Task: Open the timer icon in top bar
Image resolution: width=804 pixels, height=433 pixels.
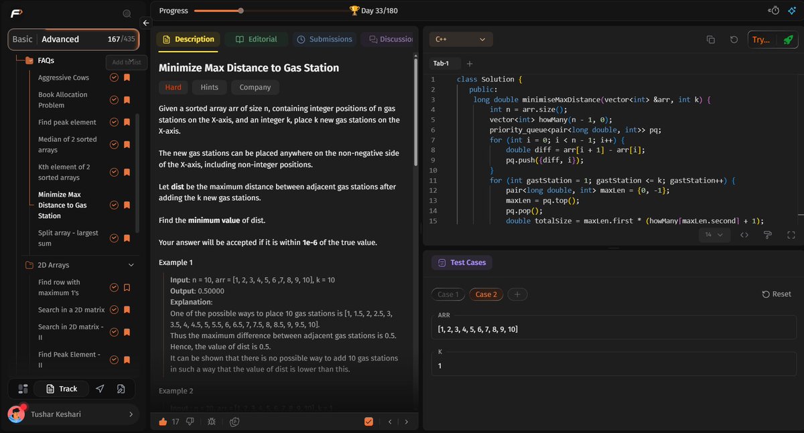Action: pyautogui.click(x=775, y=11)
